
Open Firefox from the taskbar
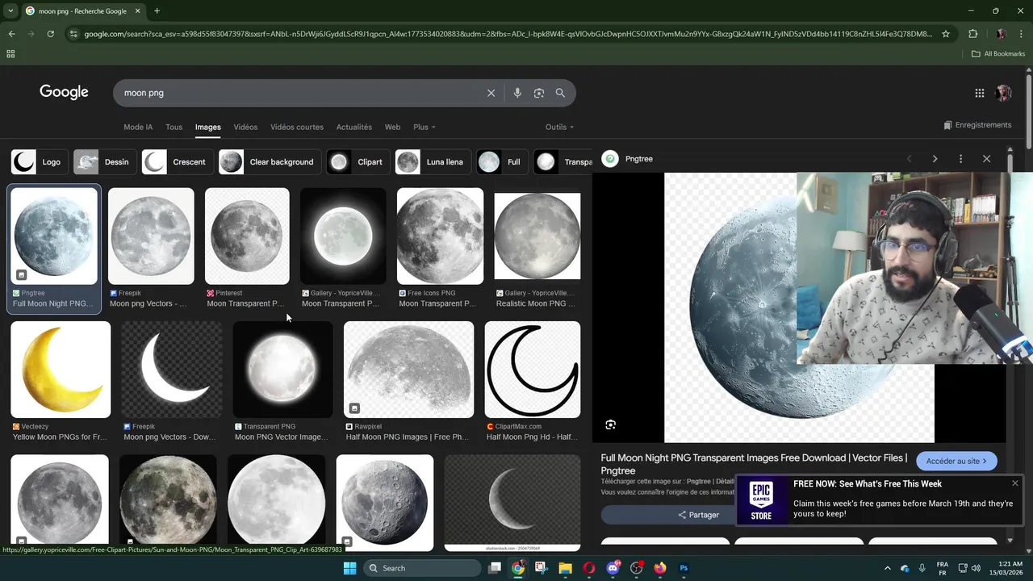coord(660,568)
